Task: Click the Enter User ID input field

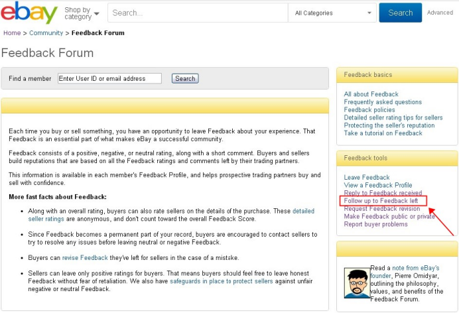Action: tap(109, 78)
